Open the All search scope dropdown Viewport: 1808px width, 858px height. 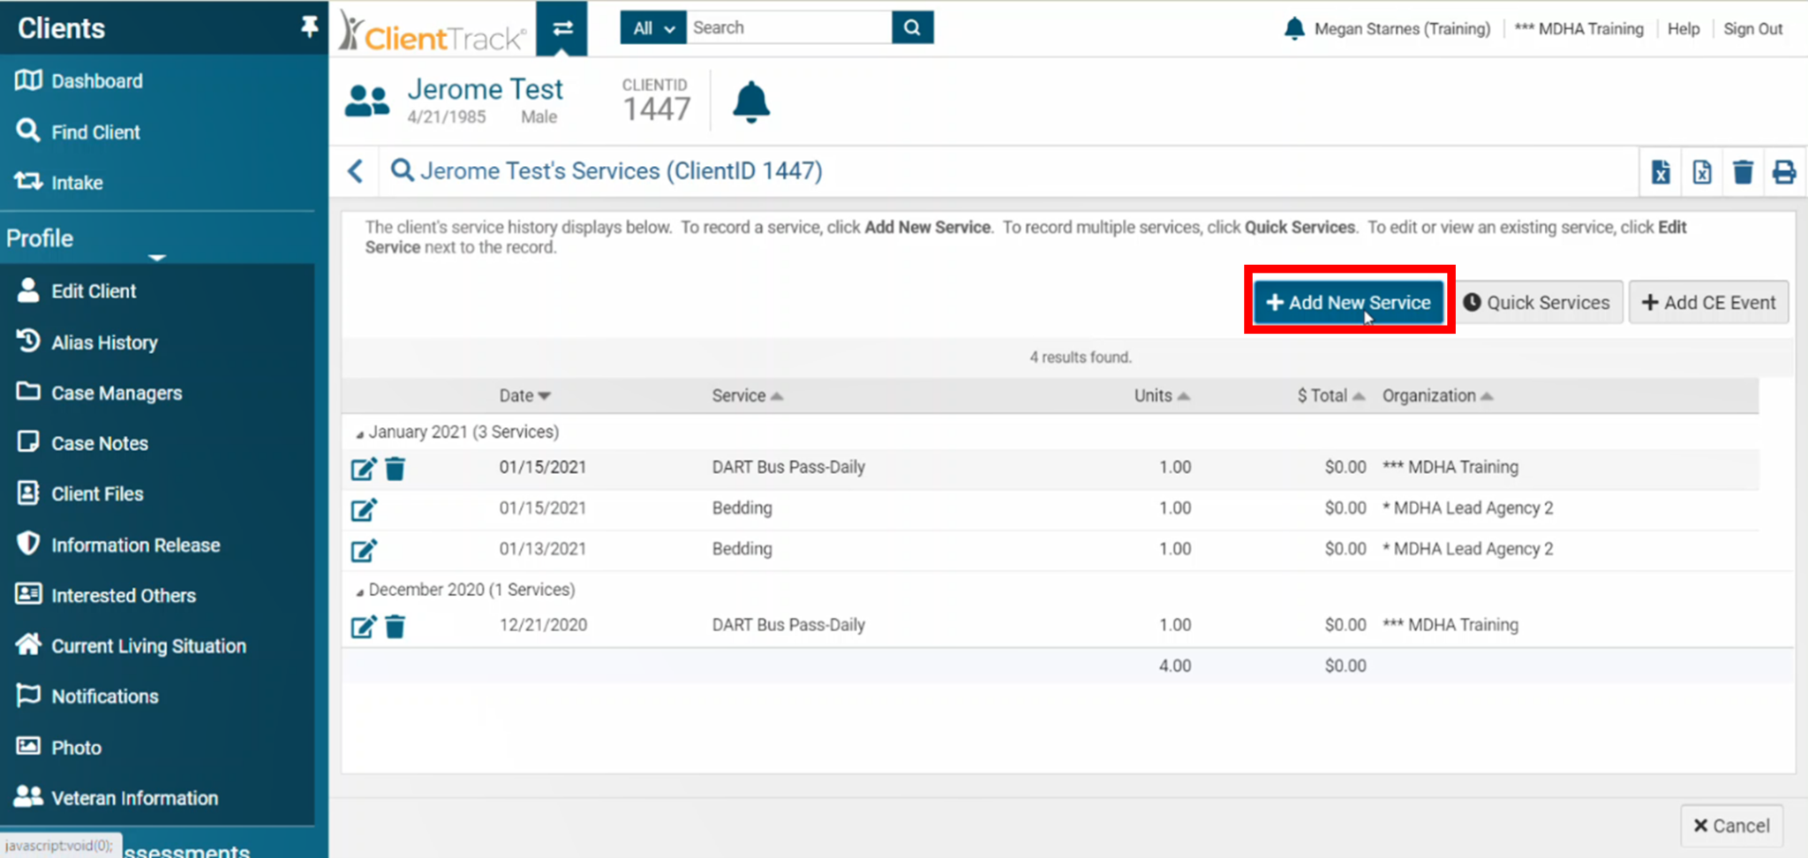[653, 27]
